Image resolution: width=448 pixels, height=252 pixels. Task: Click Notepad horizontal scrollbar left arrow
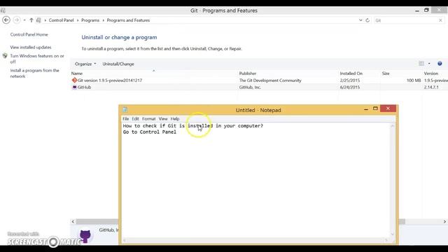(x=125, y=240)
